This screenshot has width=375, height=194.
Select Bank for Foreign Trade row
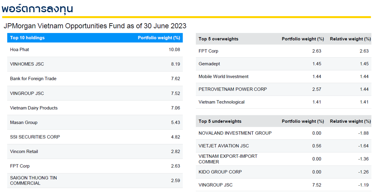pyautogui.click(x=33, y=79)
